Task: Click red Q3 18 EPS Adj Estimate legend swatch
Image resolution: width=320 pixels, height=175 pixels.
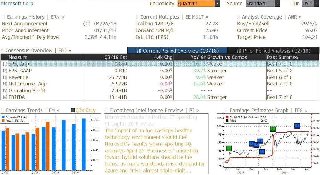Action: coord(227,117)
